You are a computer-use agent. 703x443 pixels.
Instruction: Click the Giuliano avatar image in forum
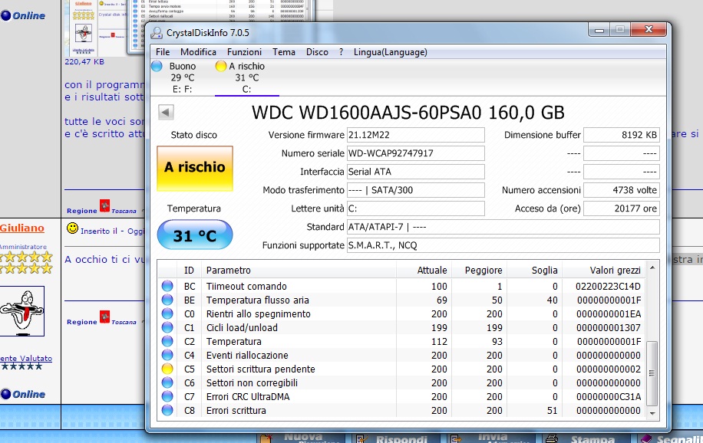tap(22, 311)
